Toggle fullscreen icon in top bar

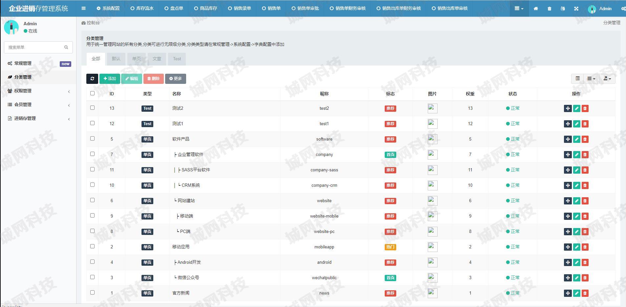pos(576,9)
